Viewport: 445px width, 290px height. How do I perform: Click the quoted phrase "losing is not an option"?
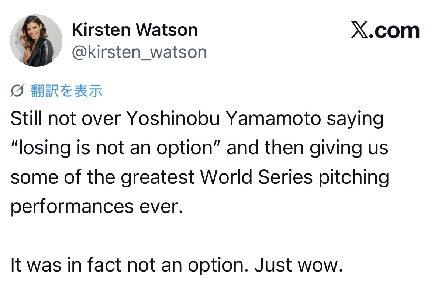pos(115,148)
